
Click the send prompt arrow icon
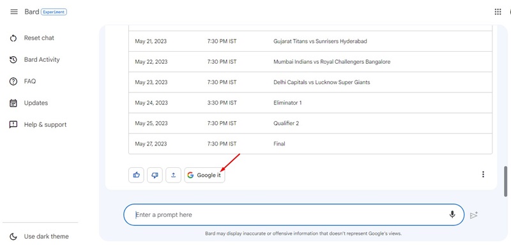[474, 215]
